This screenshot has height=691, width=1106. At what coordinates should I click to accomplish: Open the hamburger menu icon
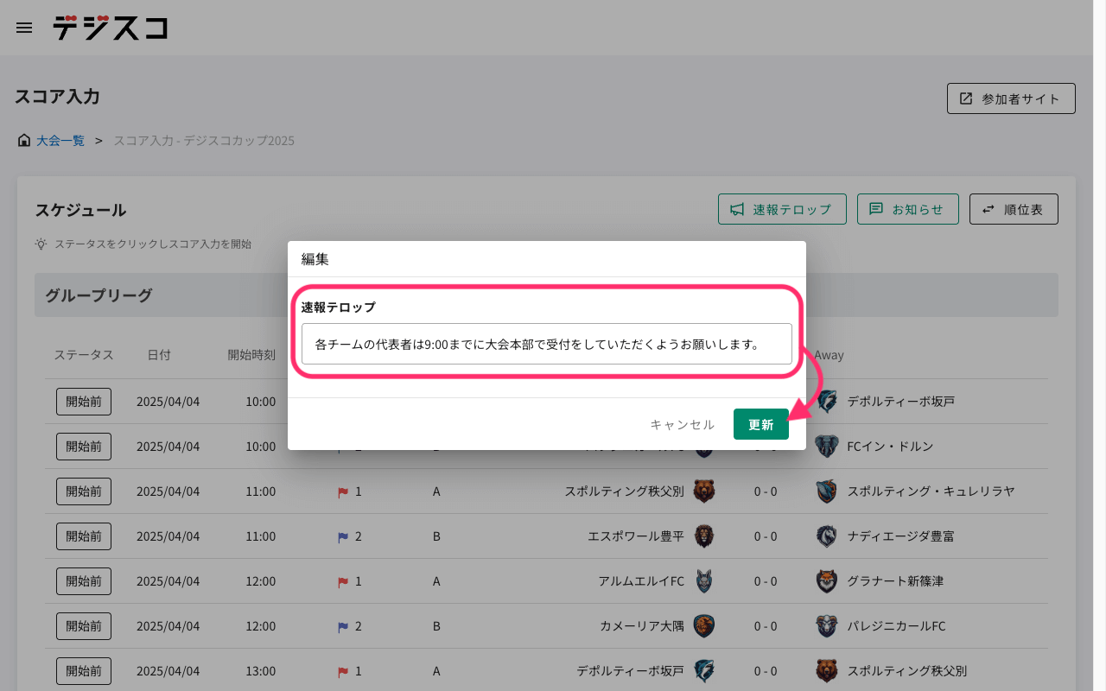pos(24,28)
